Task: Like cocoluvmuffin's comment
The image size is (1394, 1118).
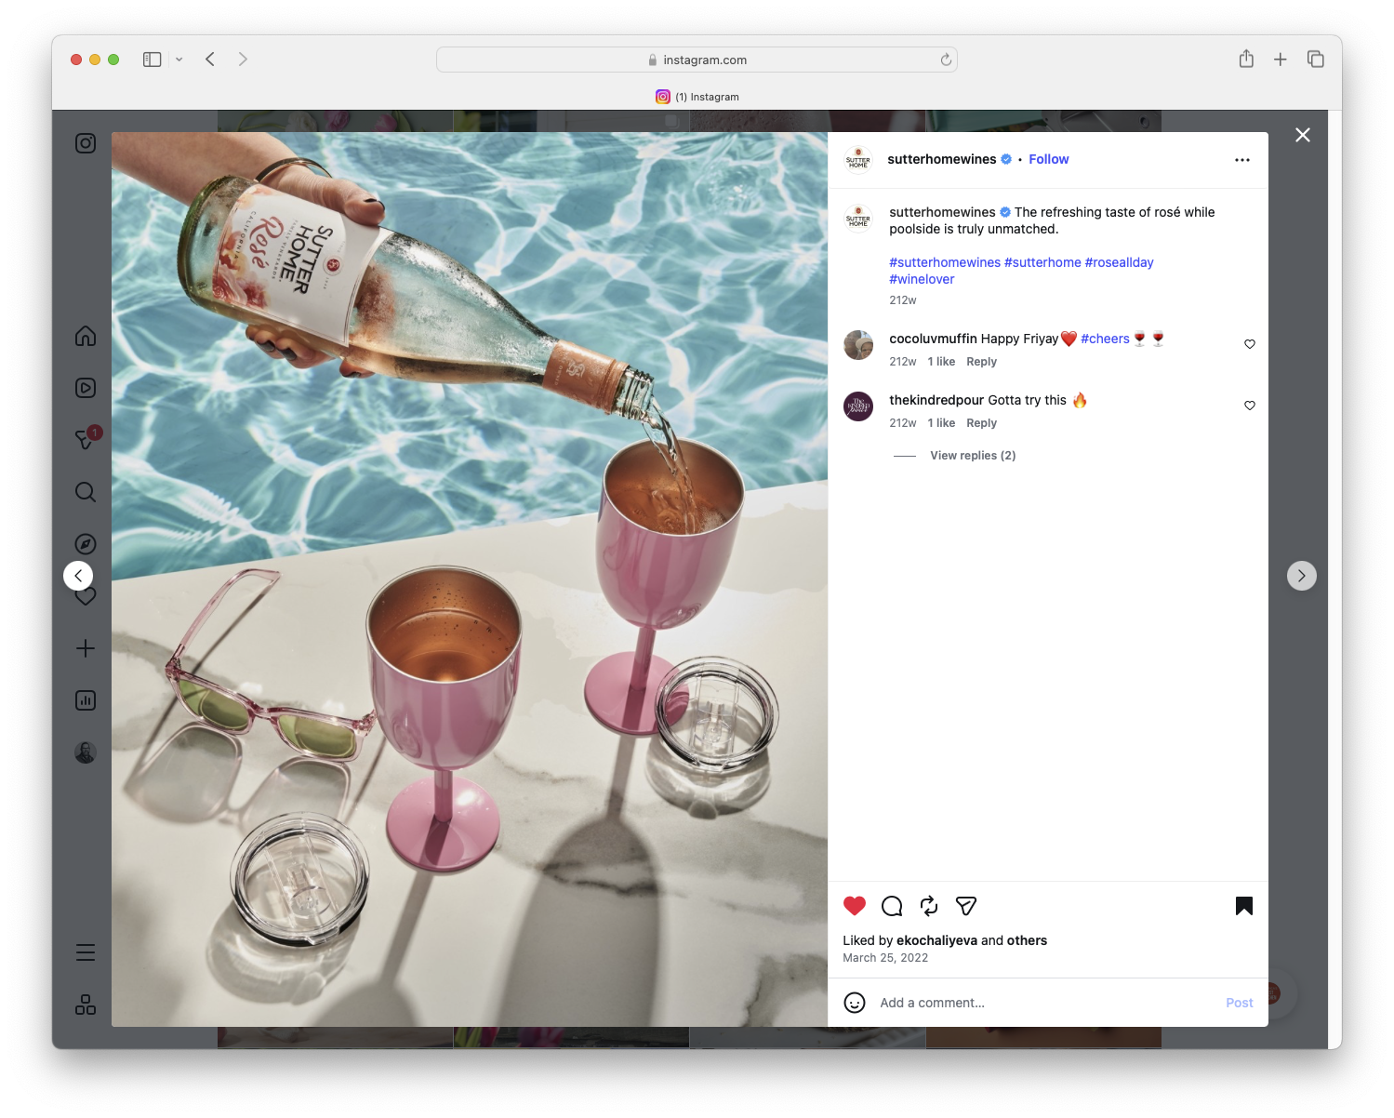Action: pos(1249,343)
